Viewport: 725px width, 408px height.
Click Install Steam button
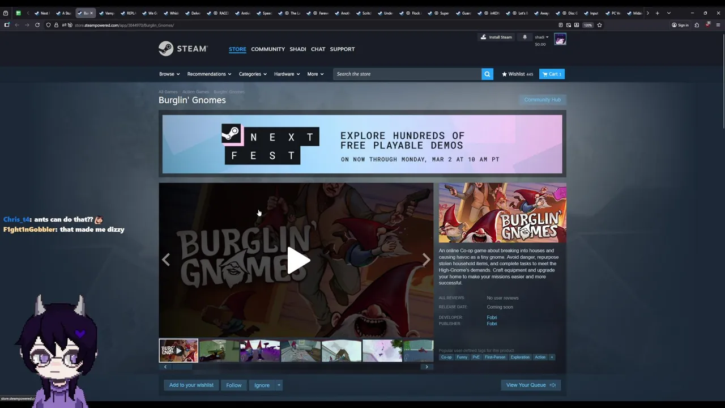[x=496, y=37]
